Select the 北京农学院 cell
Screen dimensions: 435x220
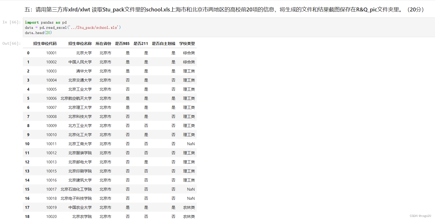[x=82, y=217]
